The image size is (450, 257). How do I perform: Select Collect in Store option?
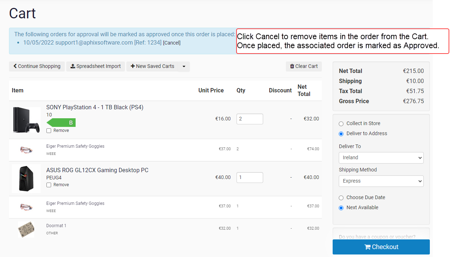coord(341,124)
